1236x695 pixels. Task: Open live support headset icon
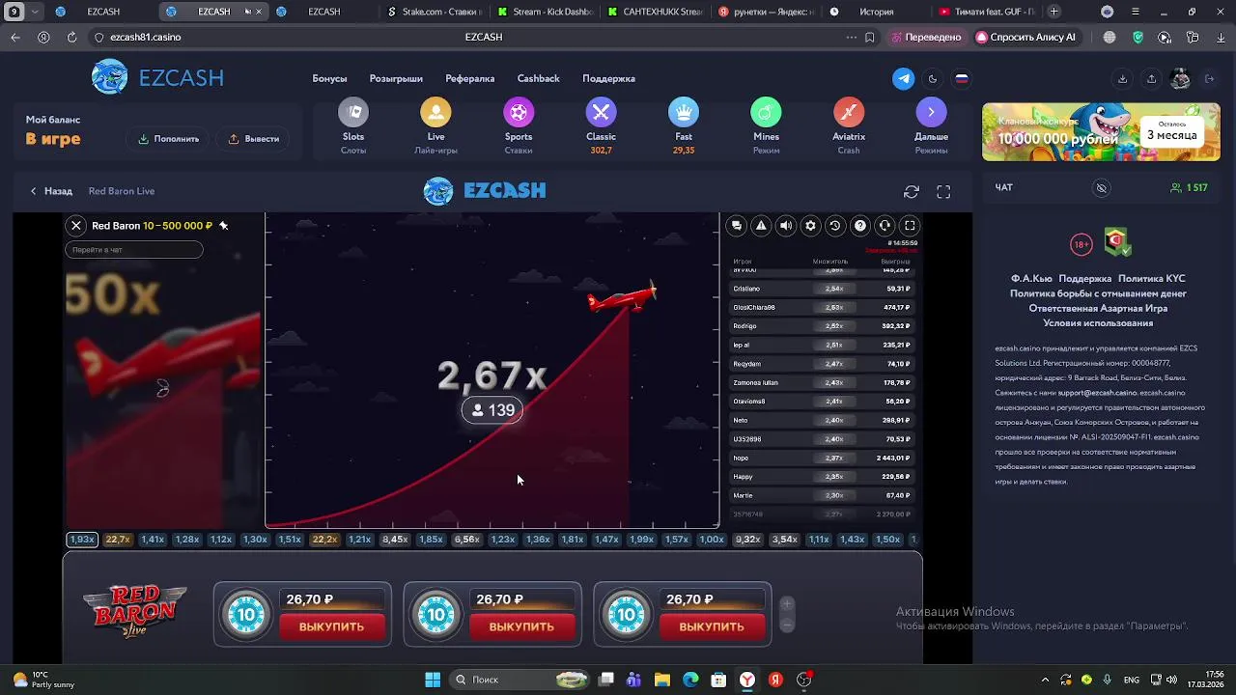[x=885, y=226]
